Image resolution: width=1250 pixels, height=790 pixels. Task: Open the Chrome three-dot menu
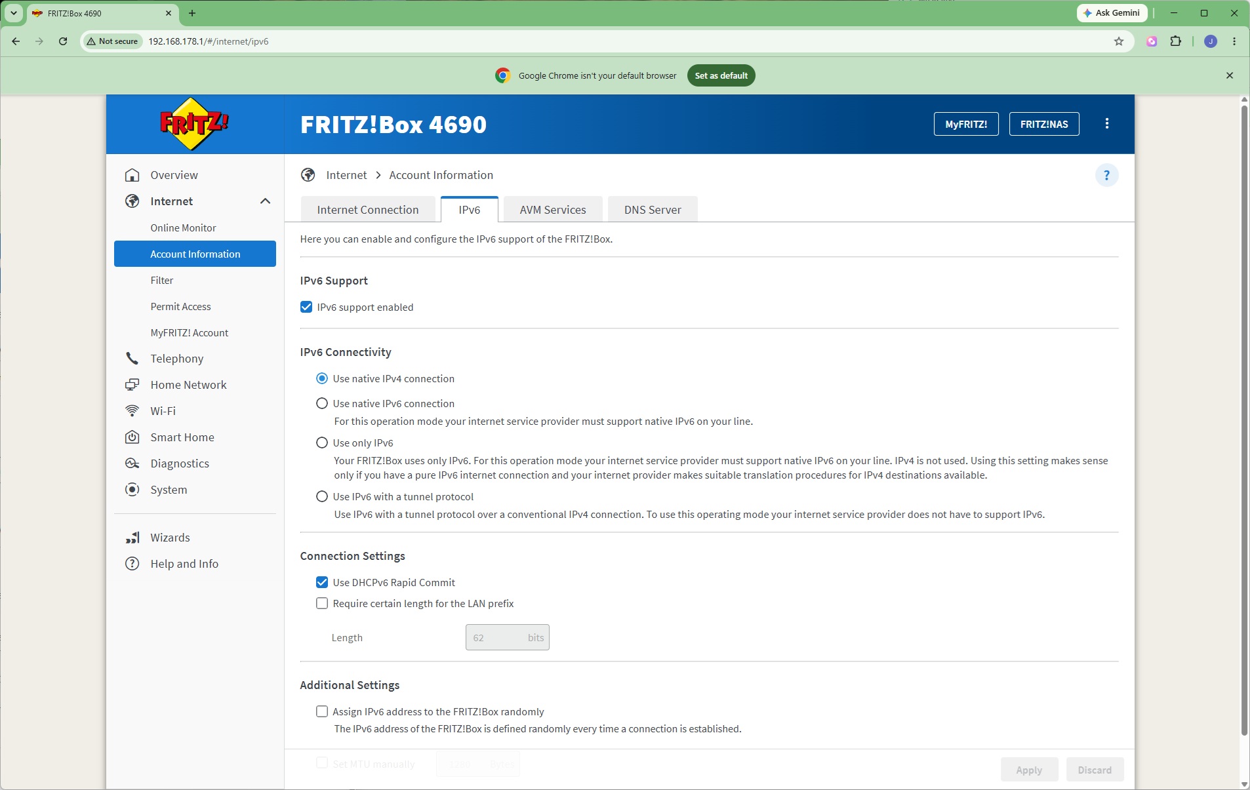pos(1234,41)
